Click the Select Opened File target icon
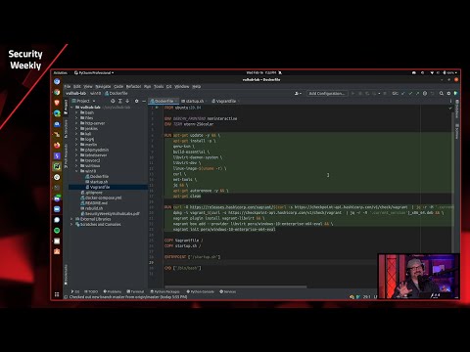This screenshot has width=470, height=352. click(x=113, y=101)
